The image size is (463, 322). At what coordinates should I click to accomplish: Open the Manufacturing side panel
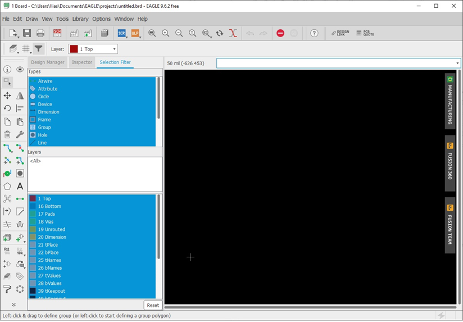(450, 101)
